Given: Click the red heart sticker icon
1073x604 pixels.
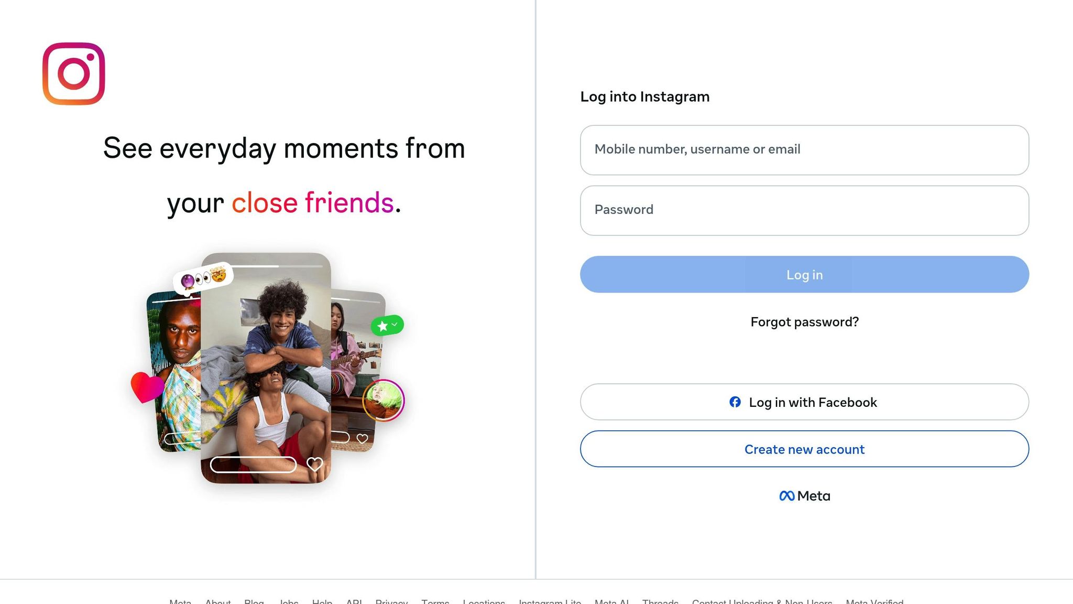Looking at the screenshot, I should 147,387.
